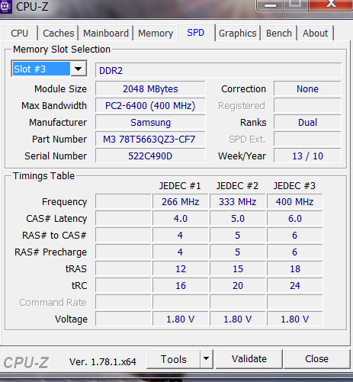Click the 400 MHz frequency cell

coord(295,202)
